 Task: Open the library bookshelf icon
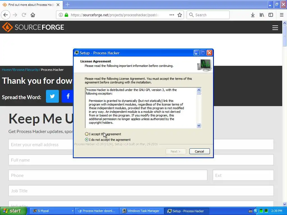[x=262, y=15]
